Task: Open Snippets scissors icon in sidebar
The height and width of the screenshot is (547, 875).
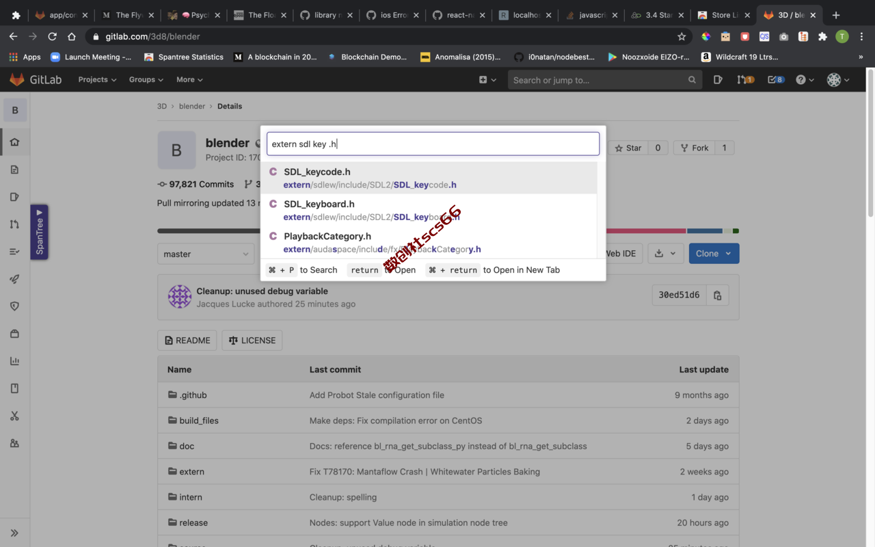Action: tap(14, 416)
